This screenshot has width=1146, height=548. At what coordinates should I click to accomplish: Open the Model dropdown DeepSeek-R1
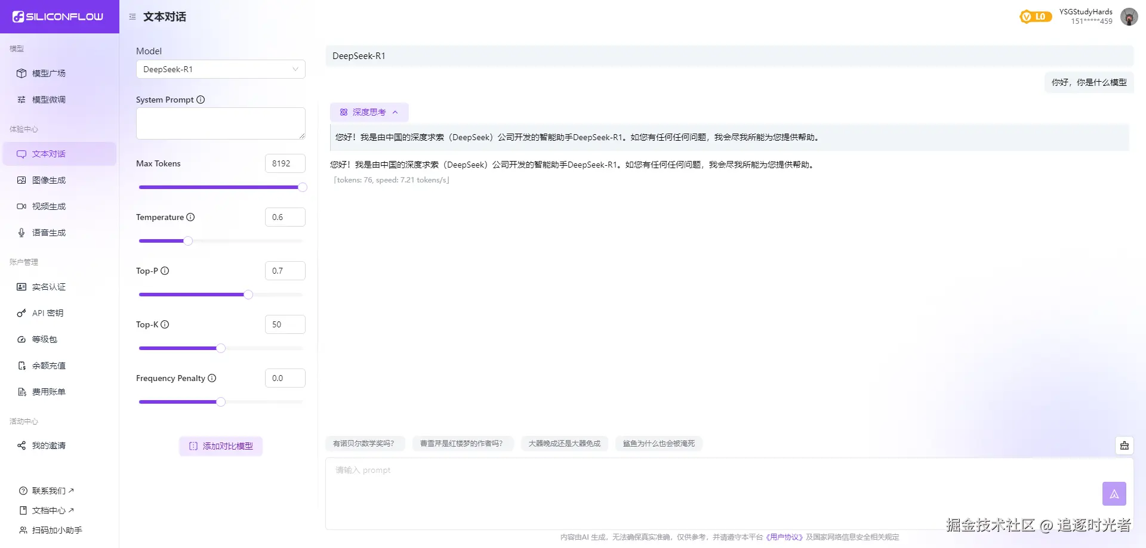[221, 69]
